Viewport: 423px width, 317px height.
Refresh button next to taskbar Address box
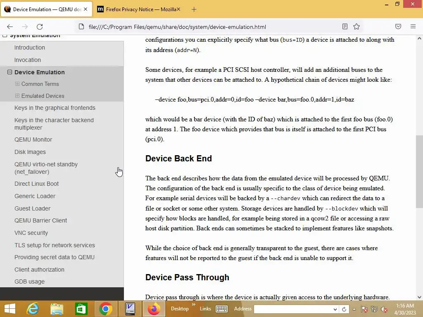pos(344,309)
